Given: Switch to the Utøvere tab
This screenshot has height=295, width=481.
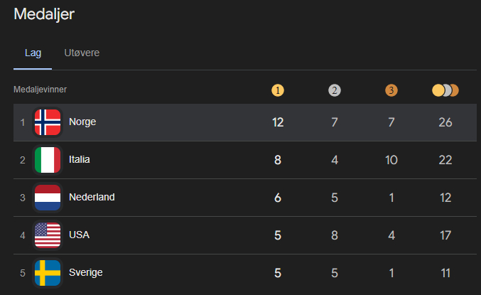Looking at the screenshot, I should pyautogui.click(x=82, y=53).
